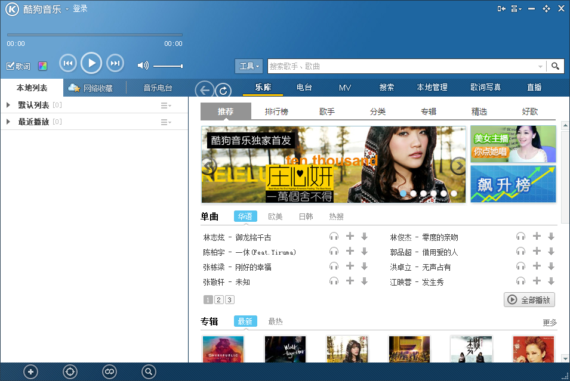Play the current track
Screen dimensions: 570x381
pyautogui.click(x=91, y=63)
